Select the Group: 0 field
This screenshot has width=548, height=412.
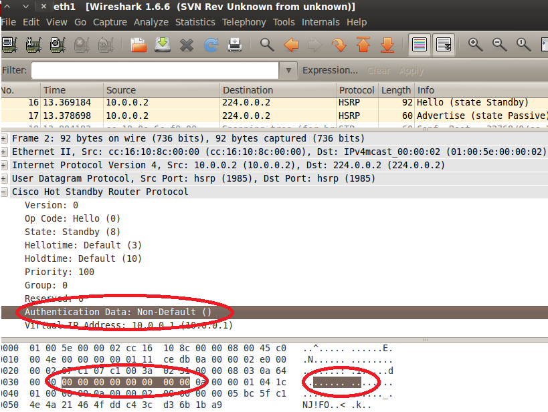click(x=45, y=285)
